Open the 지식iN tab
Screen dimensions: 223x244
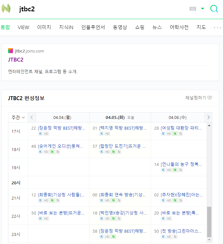tap(66, 27)
